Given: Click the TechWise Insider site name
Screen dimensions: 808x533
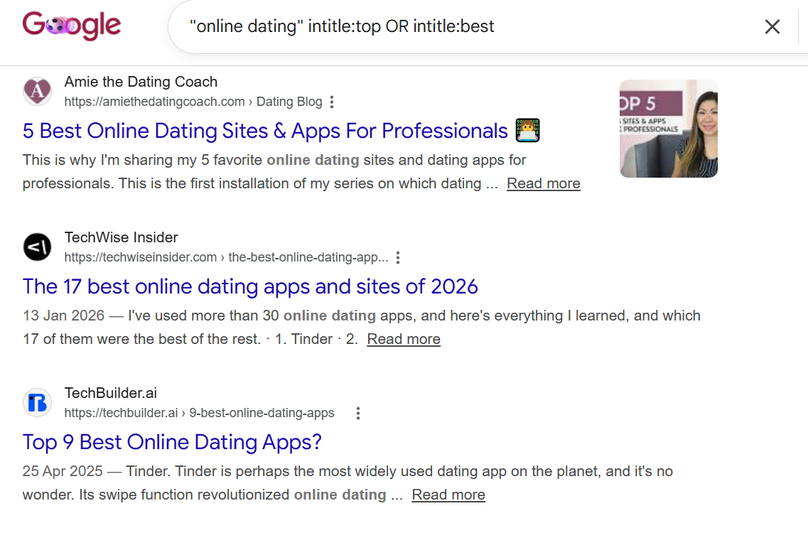Looking at the screenshot, I should pyautogui.click(x=121, y=237).
